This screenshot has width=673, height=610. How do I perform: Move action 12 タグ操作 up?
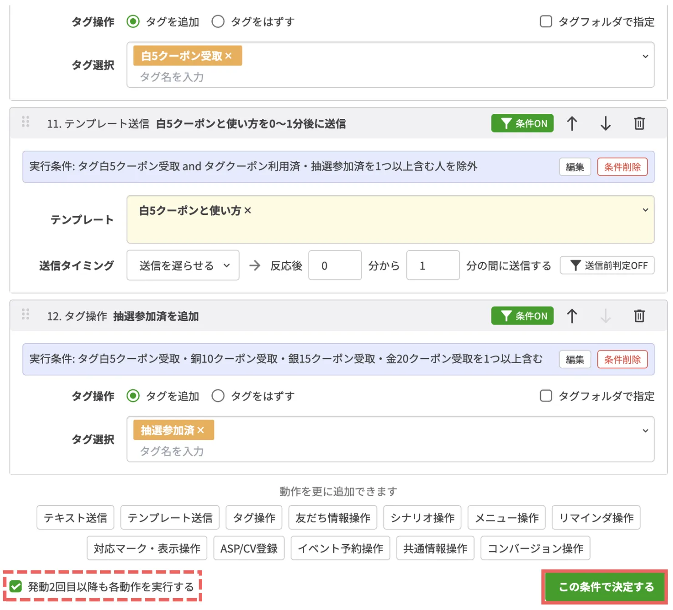tap(572, 316)
